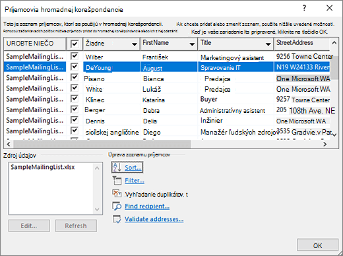Open the Find recipient... link

pyautogui.click(x=147, y=207)
